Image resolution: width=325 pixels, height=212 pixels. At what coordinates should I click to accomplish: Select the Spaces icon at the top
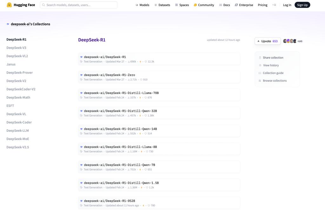click(176, 5)
